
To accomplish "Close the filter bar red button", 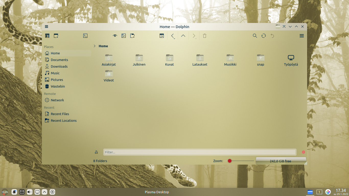I will click(304, 152).
